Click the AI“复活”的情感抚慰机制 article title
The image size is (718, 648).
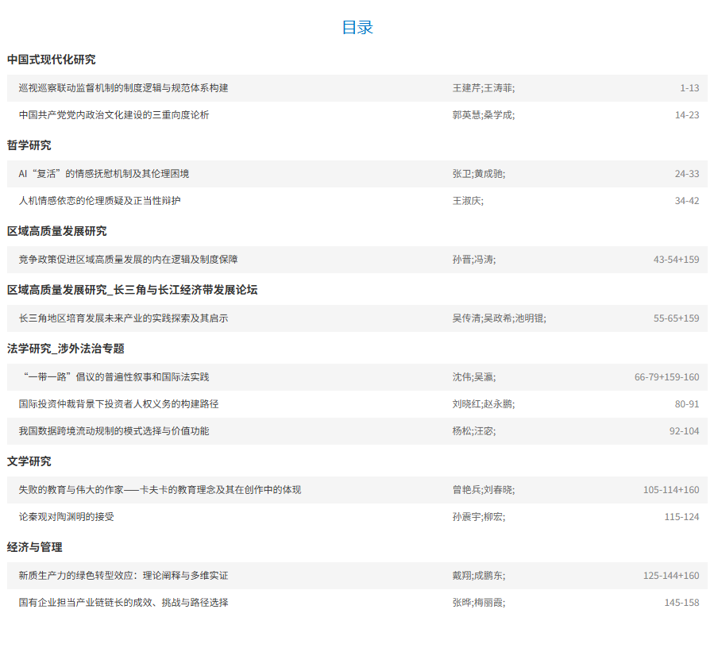pos(103,174)
